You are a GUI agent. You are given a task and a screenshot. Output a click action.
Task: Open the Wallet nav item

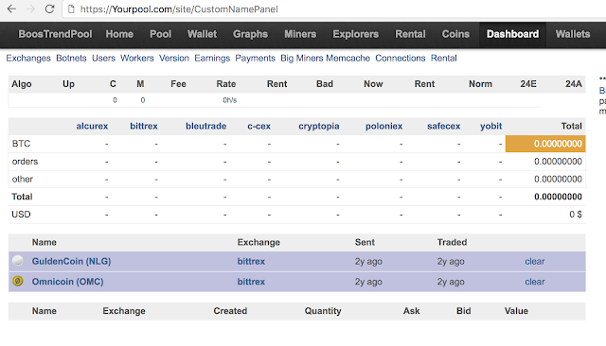[202, 34]
